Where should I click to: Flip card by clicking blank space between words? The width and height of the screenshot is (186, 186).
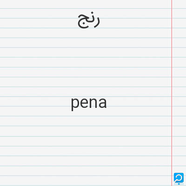pos(89,62)
